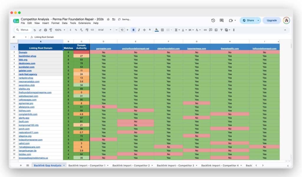Insert a chart
This screenshot has height=177, width=302.
(216, 30)
